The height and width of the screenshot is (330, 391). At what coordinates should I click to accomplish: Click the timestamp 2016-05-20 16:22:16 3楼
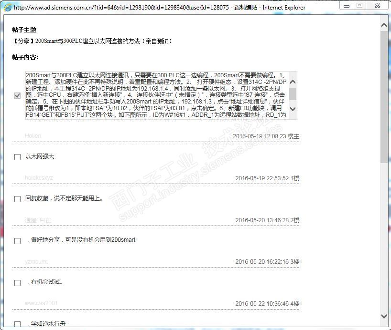click(267, 262)
